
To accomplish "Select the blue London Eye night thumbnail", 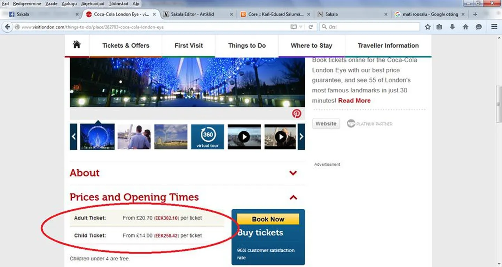I will tap(97, 137).
